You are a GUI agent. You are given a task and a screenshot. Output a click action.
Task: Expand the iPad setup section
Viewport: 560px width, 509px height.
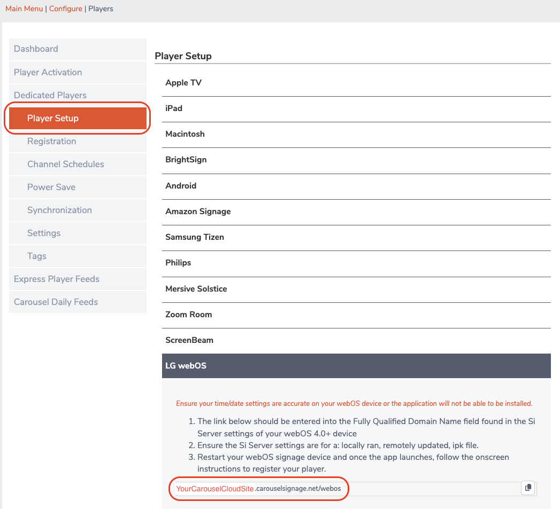point(356,108)
